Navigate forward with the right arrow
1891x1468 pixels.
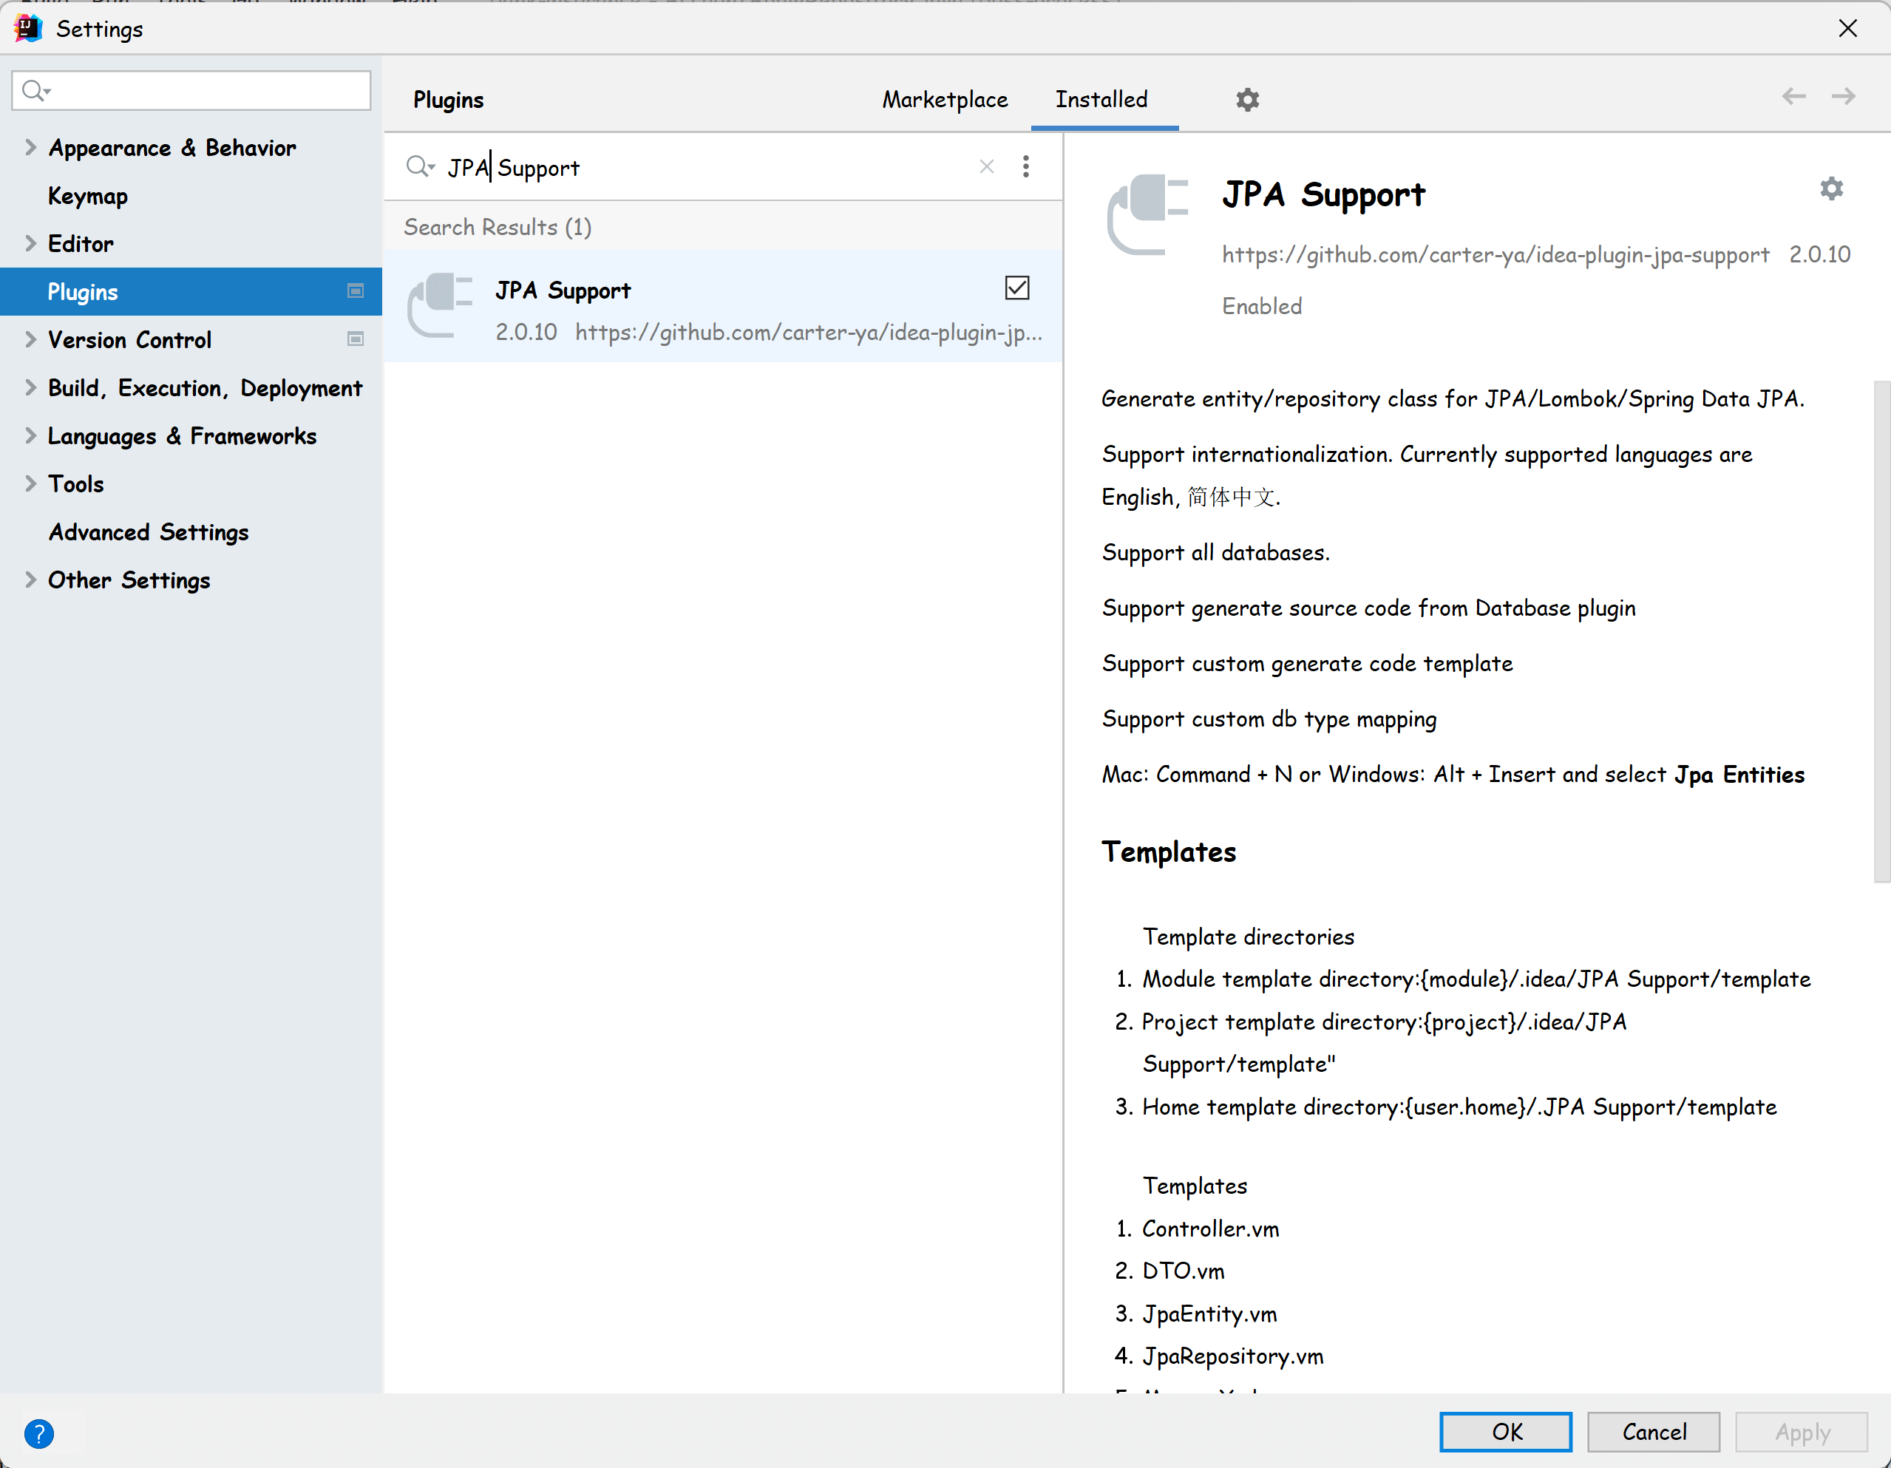coord(1844,97)
